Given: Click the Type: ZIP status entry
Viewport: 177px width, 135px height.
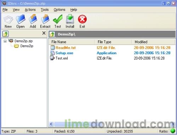Looking at the screenshot, I should [x=8, y=131].
